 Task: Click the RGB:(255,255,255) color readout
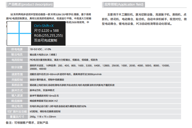[x=48, y=35]
